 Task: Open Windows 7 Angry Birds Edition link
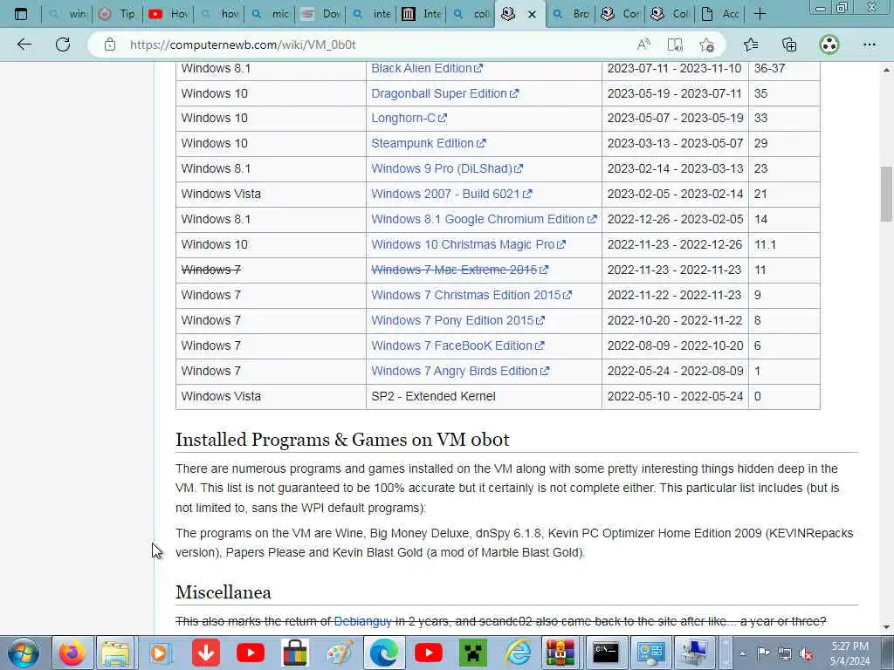pyautogui.click(x=460, y=371)
